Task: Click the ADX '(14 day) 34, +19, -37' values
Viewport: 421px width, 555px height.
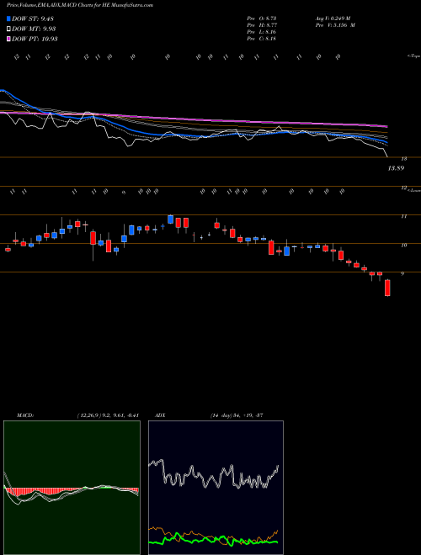Action: point(237,415)
